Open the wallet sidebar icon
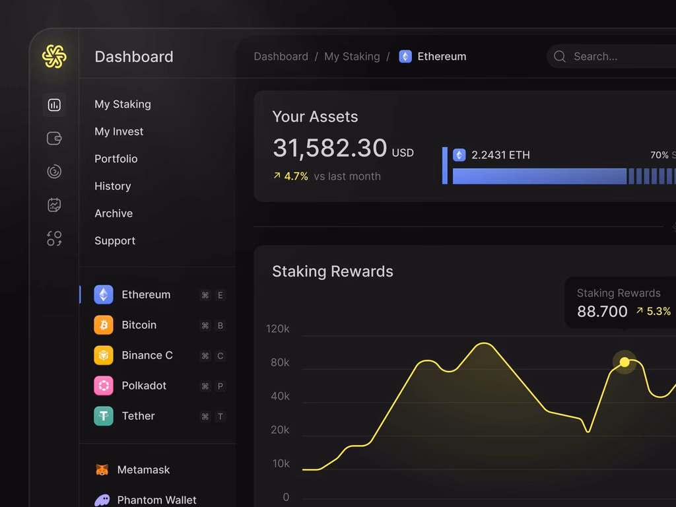676x507 pixels. (x=54, y=139)
